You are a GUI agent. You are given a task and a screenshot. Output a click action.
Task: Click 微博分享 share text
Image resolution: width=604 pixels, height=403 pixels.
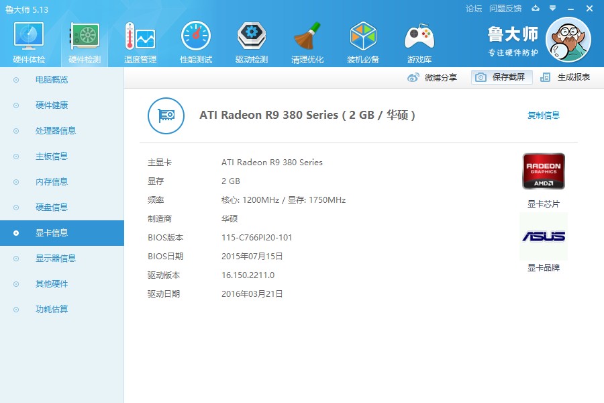(441, 77)
